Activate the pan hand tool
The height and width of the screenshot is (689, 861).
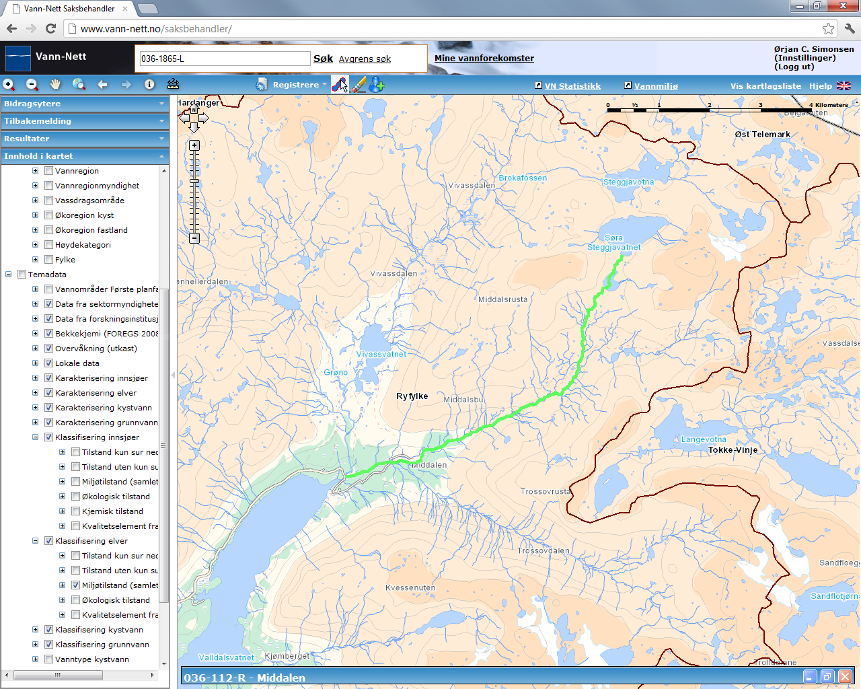55,84
